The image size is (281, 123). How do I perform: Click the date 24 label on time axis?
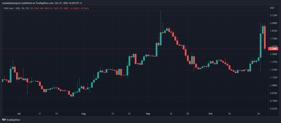pos(259,114)
